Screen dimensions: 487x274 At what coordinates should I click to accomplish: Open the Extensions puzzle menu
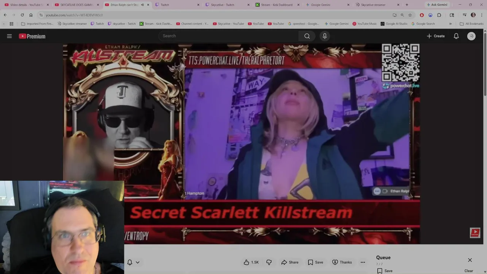[439, 15]
